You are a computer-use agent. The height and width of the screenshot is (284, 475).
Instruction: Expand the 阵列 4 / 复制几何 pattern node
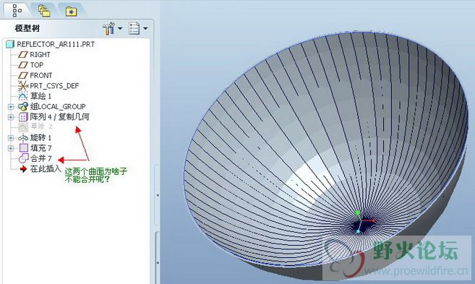(x=11, y=117)
